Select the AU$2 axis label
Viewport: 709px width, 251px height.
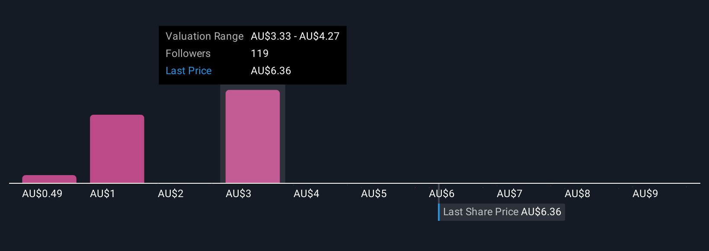(x=170, y=194)
